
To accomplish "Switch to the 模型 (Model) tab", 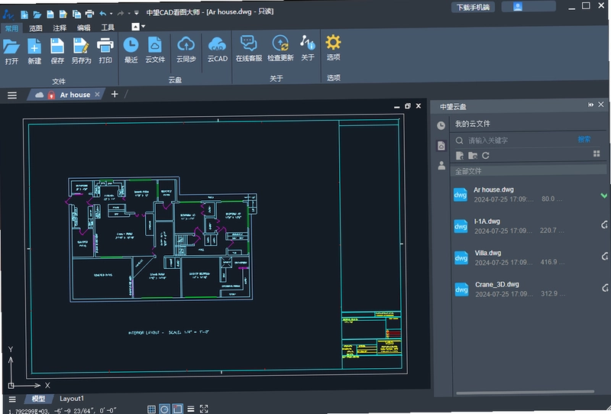I will click(x=38, y=399).
